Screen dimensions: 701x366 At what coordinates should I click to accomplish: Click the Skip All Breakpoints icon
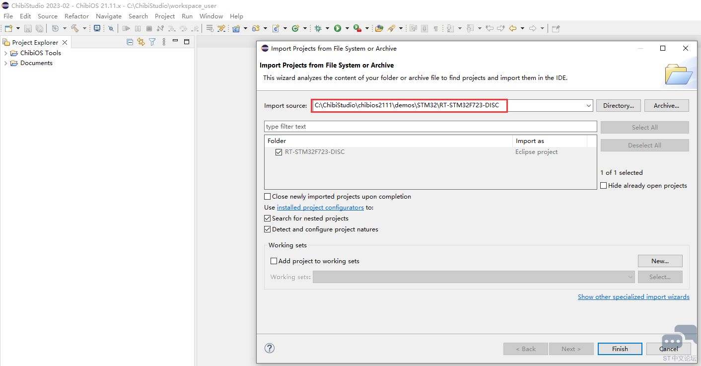click(111, 28)
